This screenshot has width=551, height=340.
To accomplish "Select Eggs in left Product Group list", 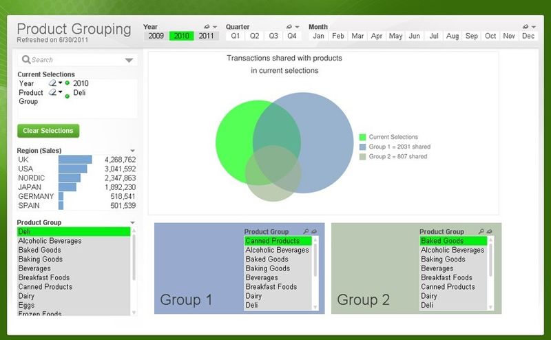I will (x=74, y=305).
